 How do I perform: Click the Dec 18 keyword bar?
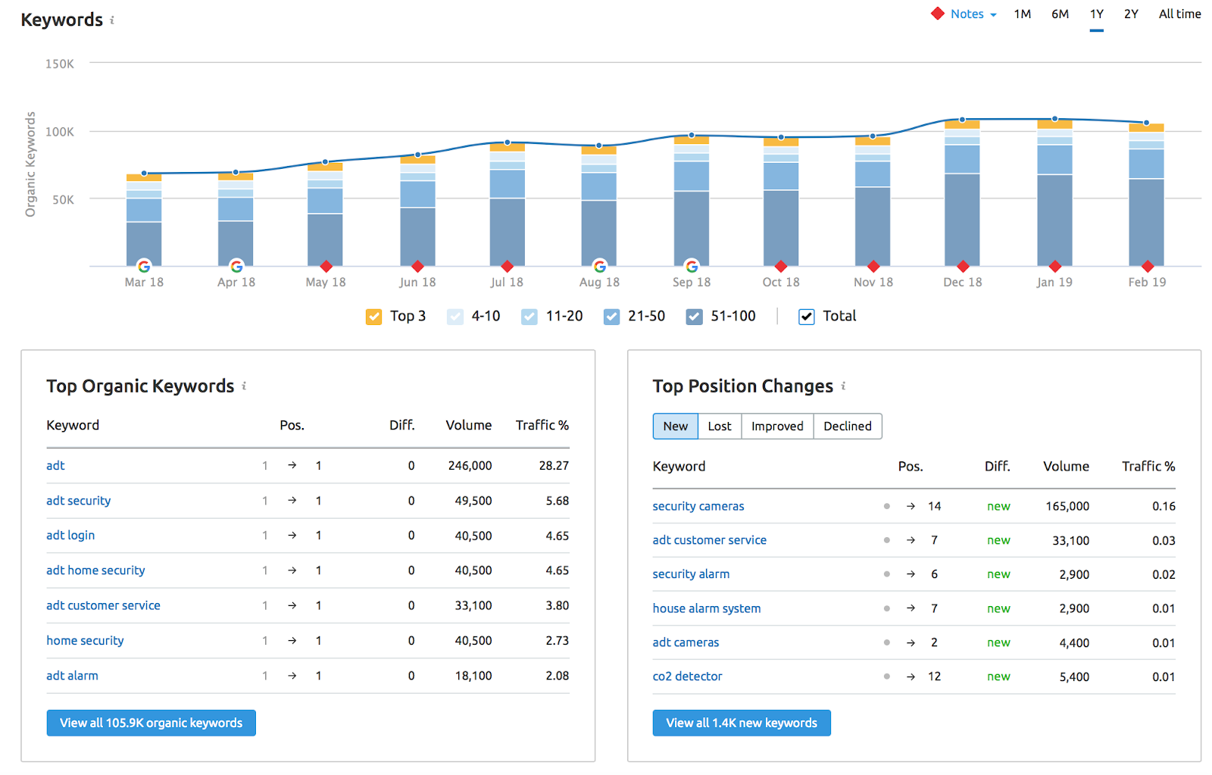coord(963,193)
